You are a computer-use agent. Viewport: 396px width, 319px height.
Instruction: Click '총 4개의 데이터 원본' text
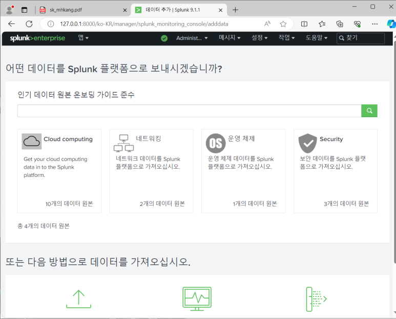pos(44,226)
